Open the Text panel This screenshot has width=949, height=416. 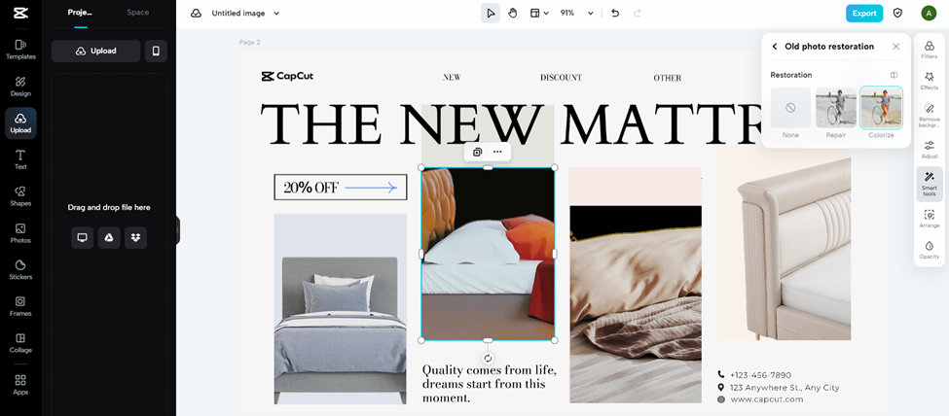coord(20,159)
